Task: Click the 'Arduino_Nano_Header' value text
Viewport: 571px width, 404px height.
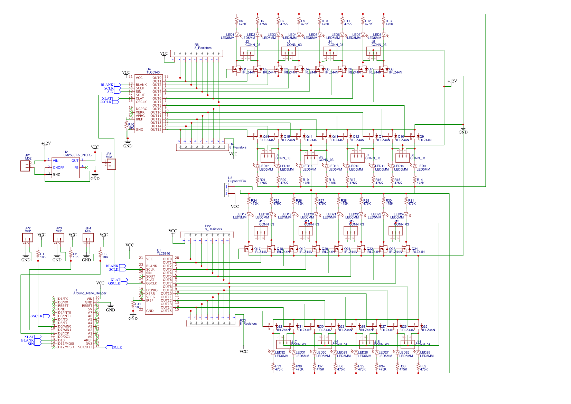Action: 90,294
